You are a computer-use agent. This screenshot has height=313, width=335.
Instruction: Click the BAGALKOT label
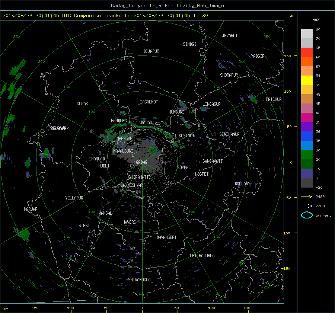(x=149, y=102)
